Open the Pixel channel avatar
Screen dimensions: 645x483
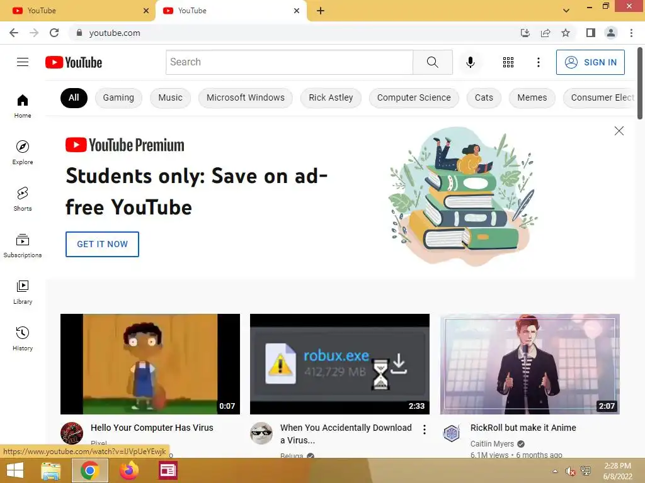click(x=72, y=433)
